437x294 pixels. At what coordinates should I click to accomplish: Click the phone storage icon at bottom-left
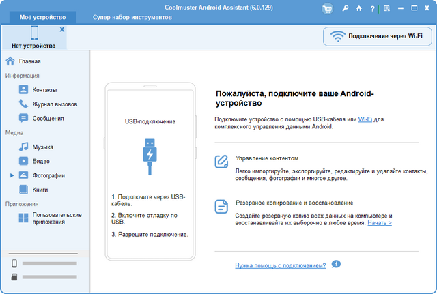pos(14,263)
